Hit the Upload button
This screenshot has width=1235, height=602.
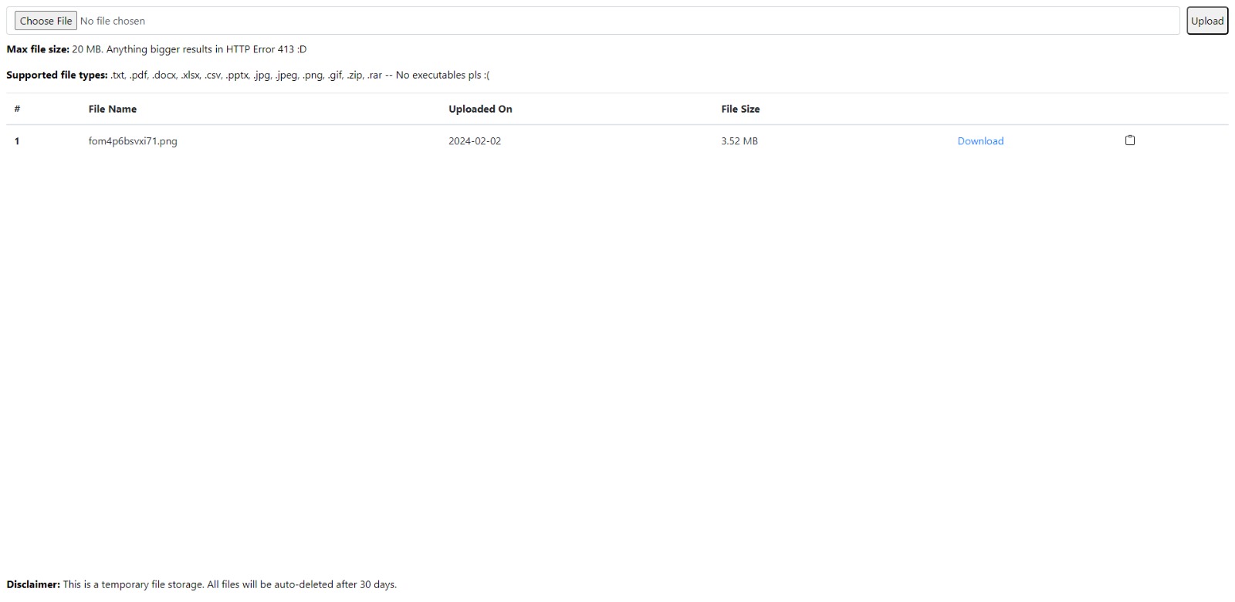coord(1206,21)
